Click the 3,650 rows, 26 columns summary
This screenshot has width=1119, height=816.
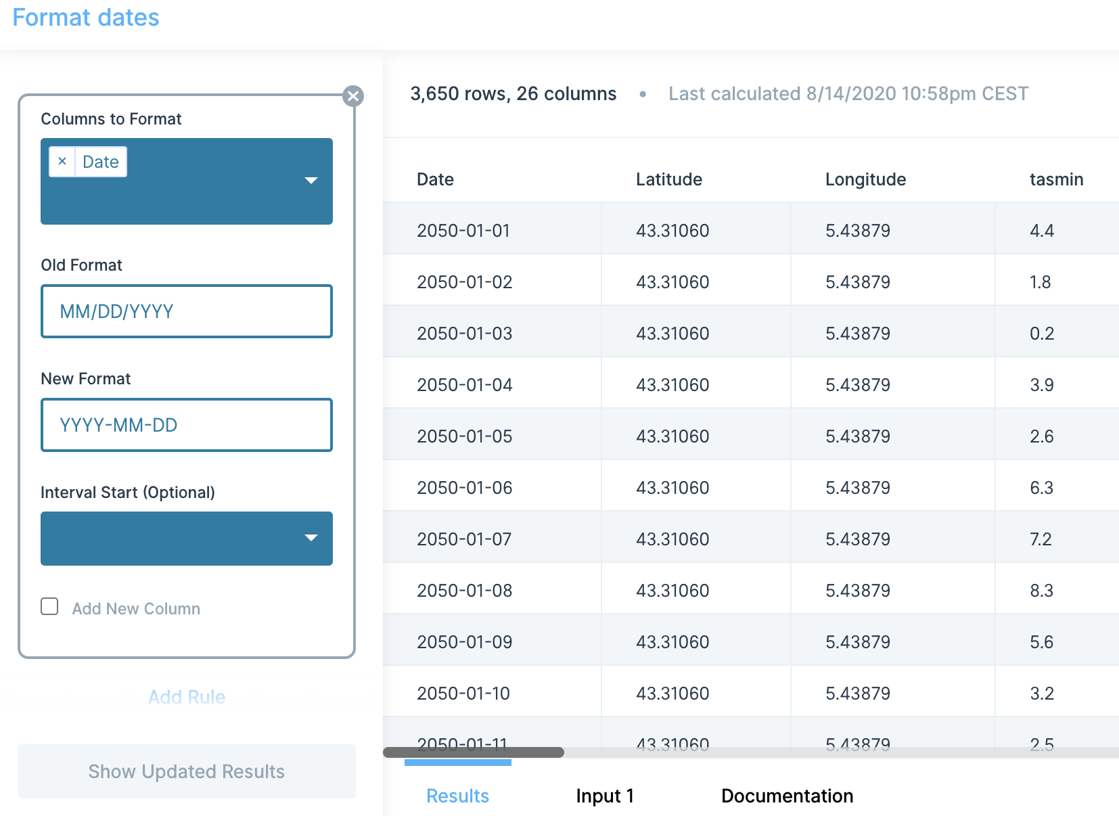513,93
